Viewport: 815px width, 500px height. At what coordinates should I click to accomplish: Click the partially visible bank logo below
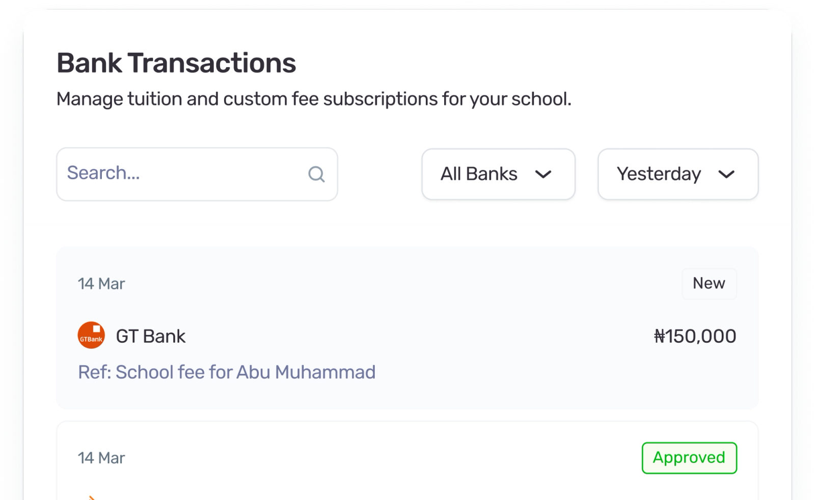(x=91, y=497)
